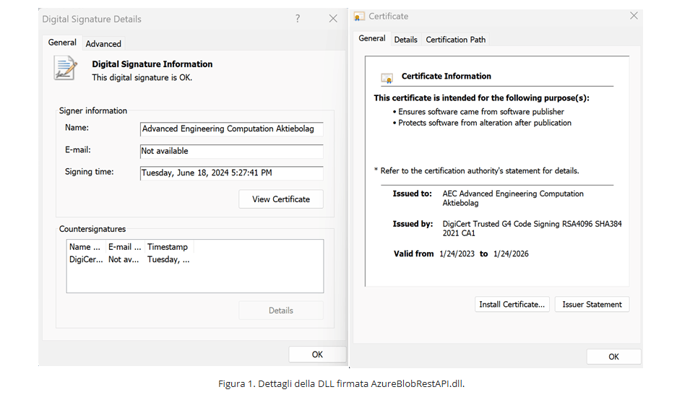Switch to the Advanced tab
690x400 pixels.
[x=103, y=44]
